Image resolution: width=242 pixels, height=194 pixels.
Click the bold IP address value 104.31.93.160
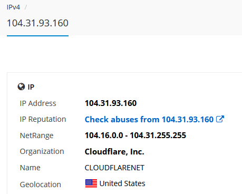[111, 103]
